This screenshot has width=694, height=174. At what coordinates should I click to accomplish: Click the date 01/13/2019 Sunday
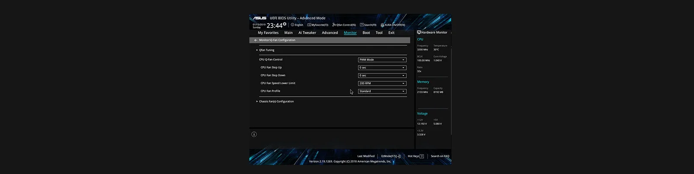tap(259, 26)
